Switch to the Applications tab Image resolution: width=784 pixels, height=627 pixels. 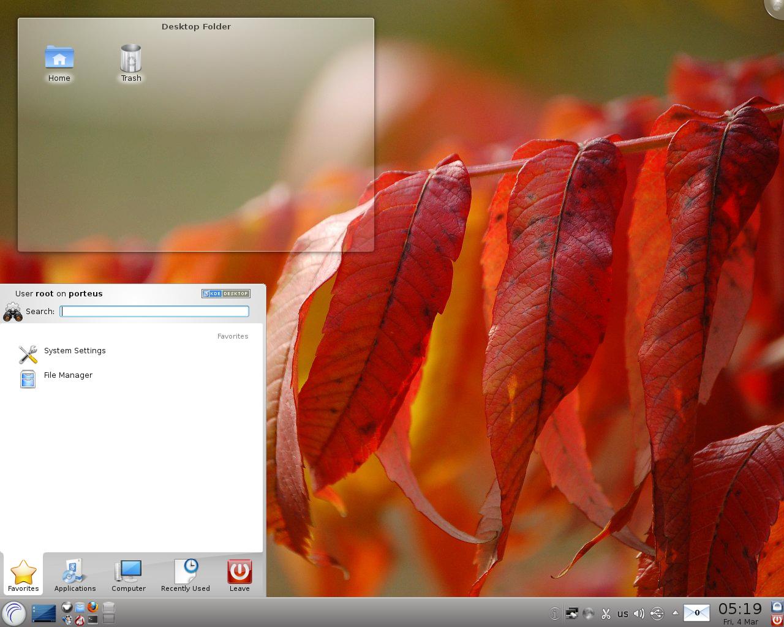click(75, 576)
